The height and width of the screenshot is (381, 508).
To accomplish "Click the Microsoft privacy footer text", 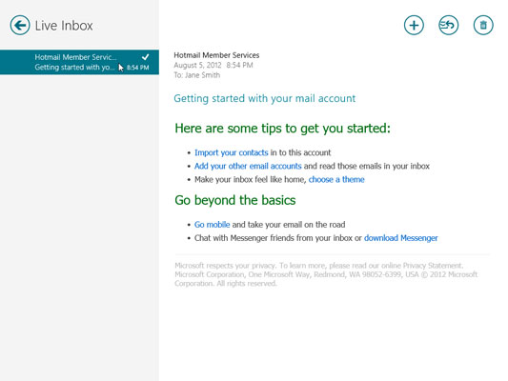I will (x=326, y=274).
